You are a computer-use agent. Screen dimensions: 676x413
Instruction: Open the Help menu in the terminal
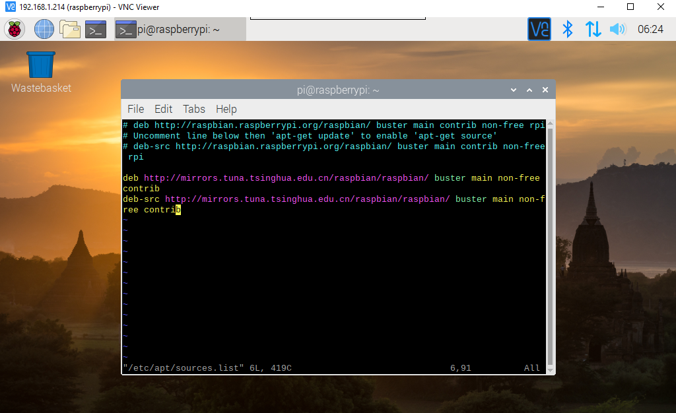point(226,109)
